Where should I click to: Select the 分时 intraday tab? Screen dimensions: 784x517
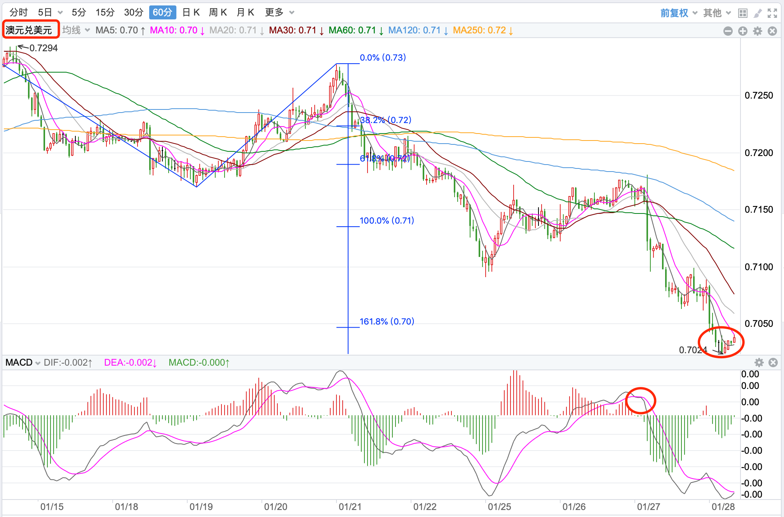coord(19,12)
